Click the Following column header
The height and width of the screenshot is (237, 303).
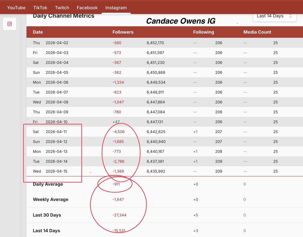[204, 32]
